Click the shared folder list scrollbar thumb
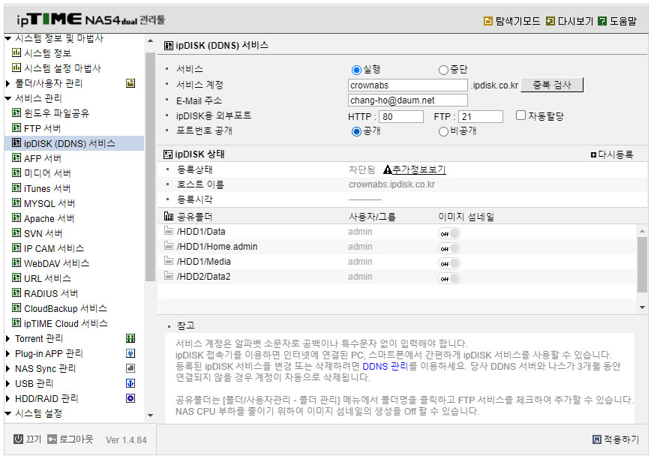 coord(642,265)
